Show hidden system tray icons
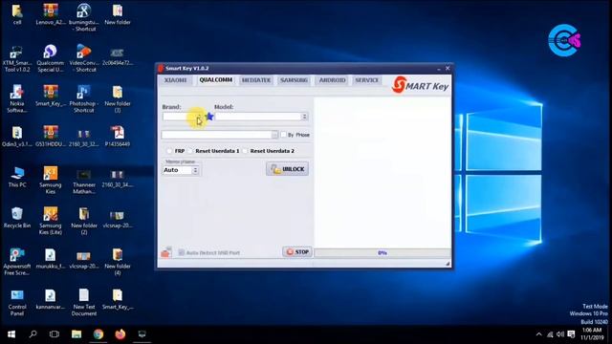The height and width of the screenshot is (344, 612). coord(539,334)
